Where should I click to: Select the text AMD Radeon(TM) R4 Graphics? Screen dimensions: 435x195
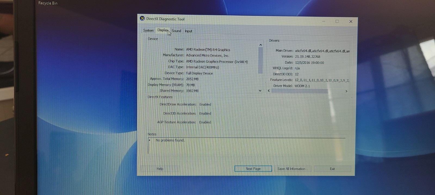click(208, 50)
